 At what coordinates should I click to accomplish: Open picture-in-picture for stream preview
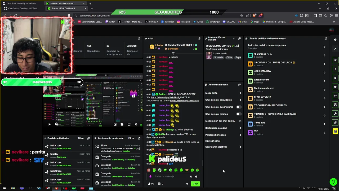coord(115,124)
